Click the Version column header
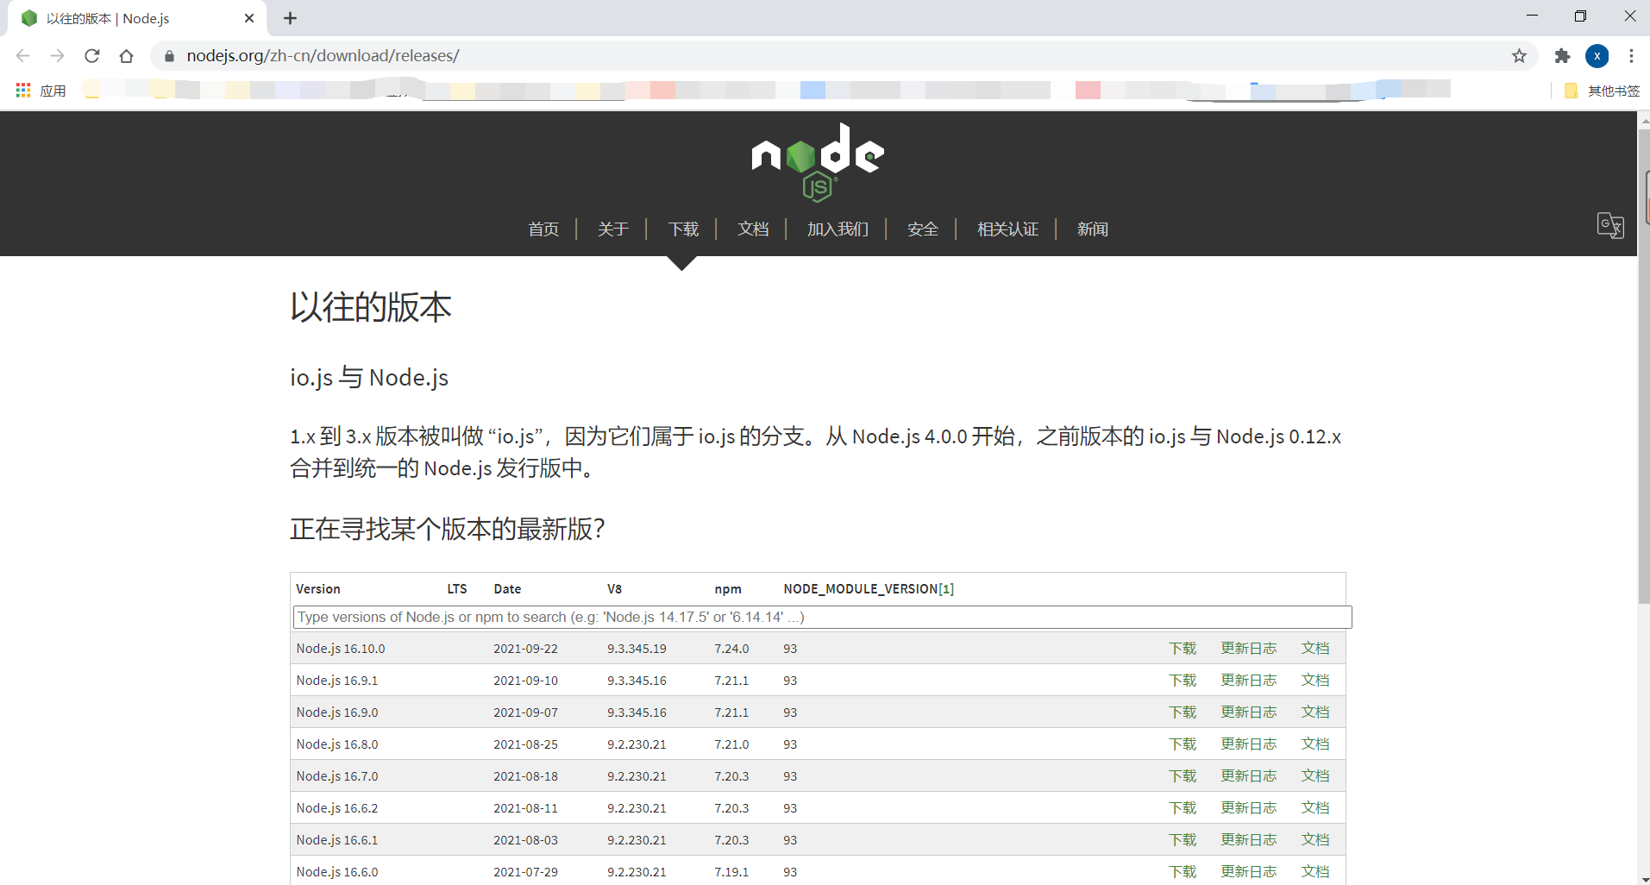 pyautogui.click(x=318, y=589)
